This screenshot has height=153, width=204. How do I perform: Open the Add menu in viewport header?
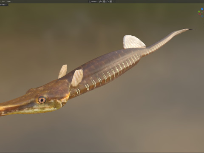[x=4, y=1]
